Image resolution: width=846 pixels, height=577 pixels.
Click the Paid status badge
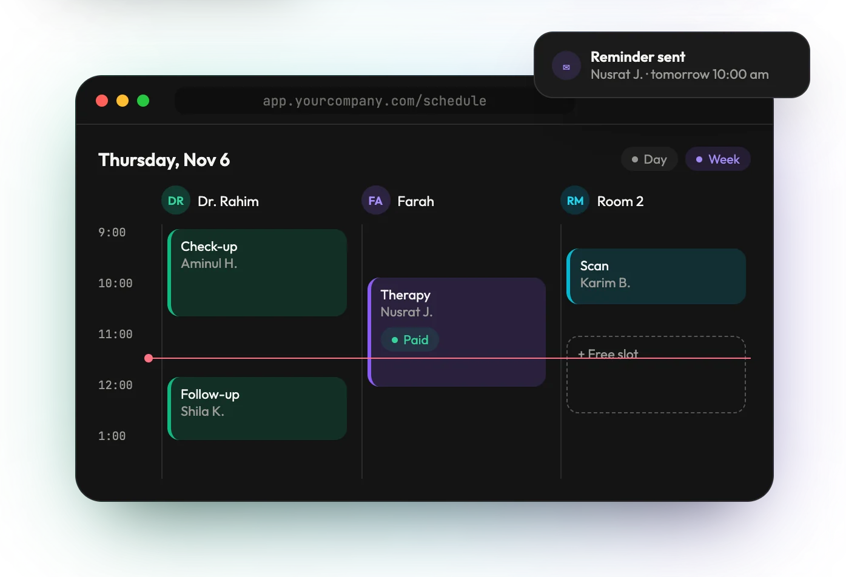click(410, 340)
